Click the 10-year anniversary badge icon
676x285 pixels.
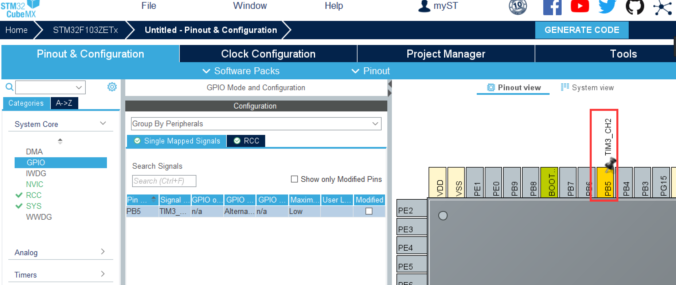518,7
